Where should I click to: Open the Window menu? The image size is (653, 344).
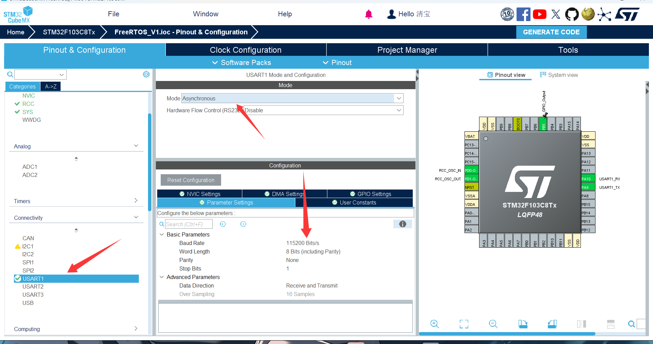pos(206,14)
